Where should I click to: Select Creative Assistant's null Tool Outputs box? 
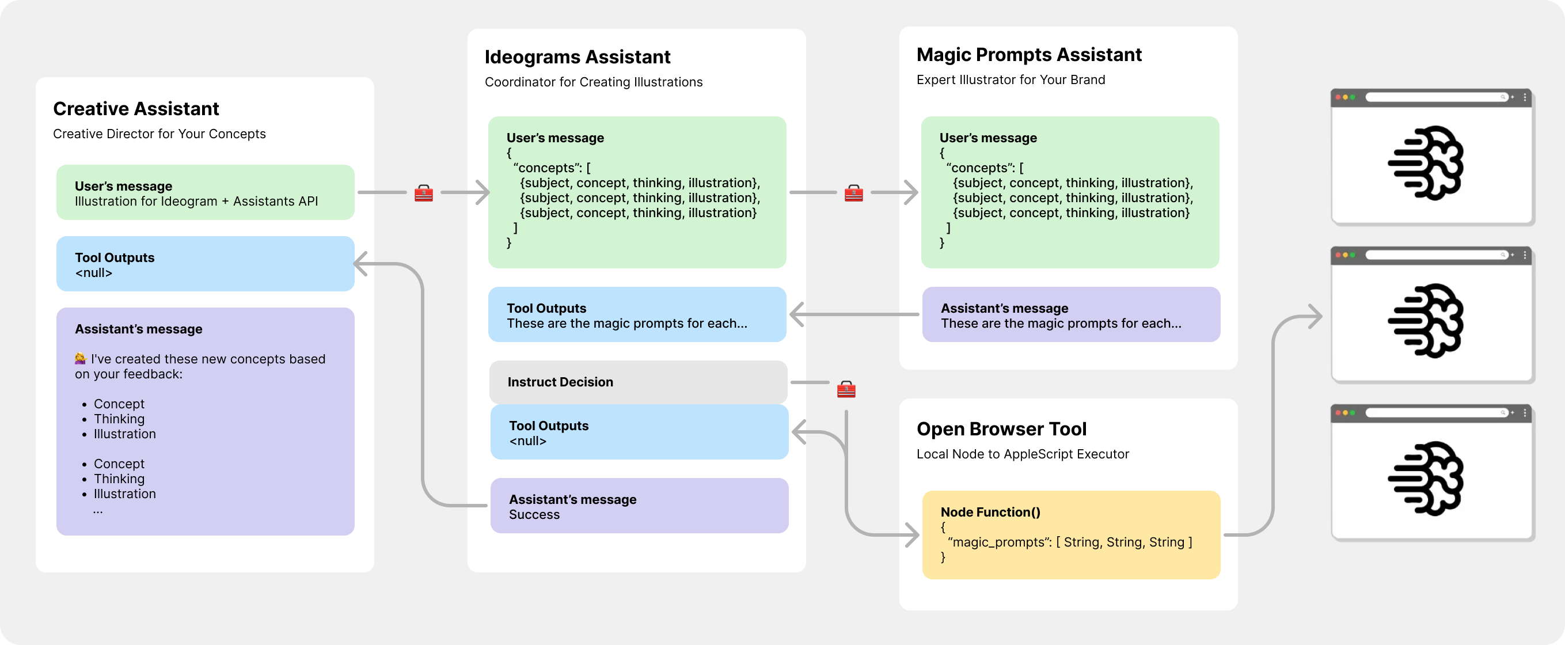tap(205, 264)
